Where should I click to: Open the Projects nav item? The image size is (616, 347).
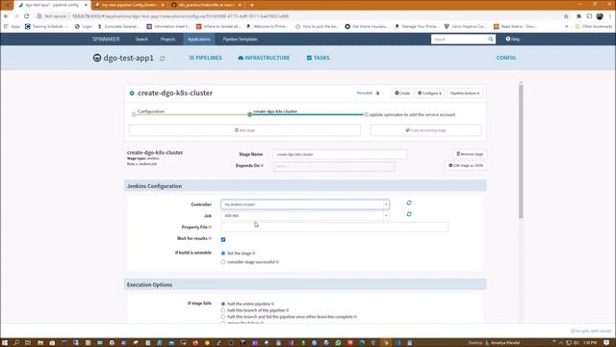pos(167,39)
